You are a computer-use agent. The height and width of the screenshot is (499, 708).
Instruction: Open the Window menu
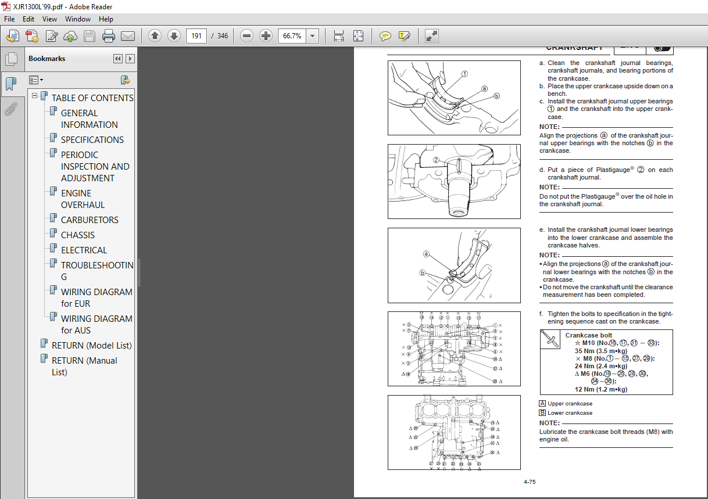[78, 19]
